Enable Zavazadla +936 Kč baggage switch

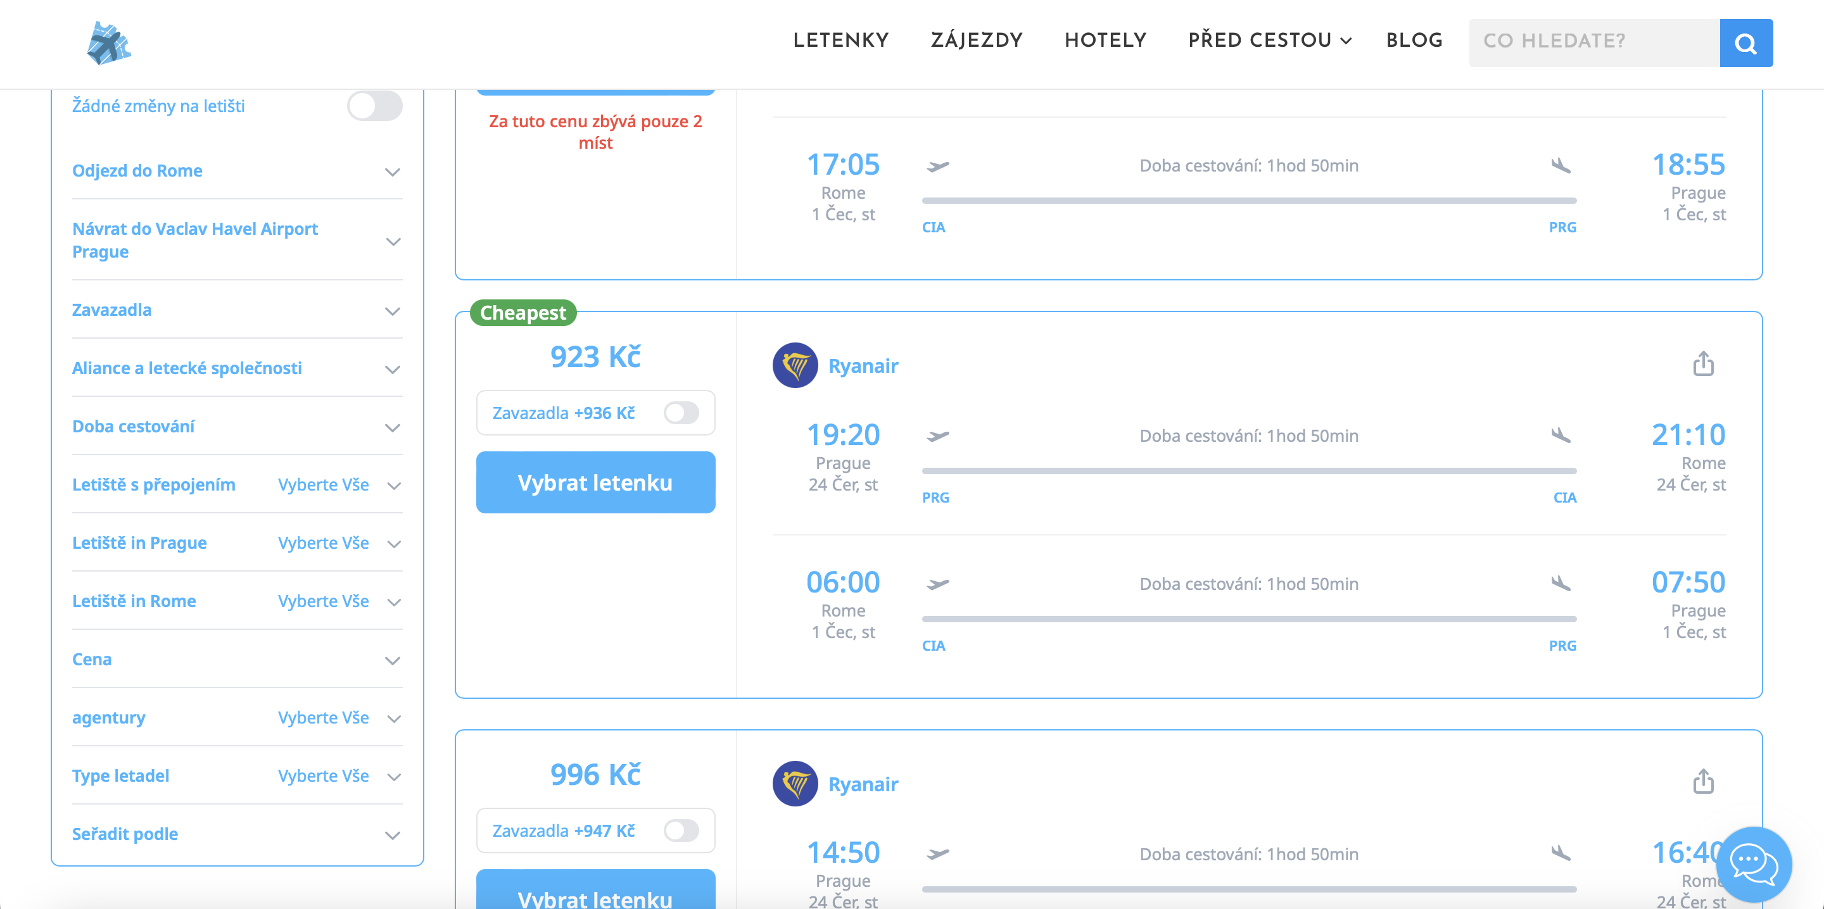pyautogui.click(x=681, y=413)
